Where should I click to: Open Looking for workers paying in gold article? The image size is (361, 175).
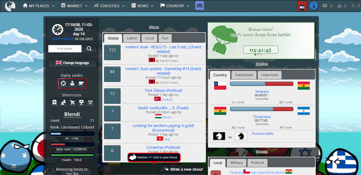[x=163, y=128]
